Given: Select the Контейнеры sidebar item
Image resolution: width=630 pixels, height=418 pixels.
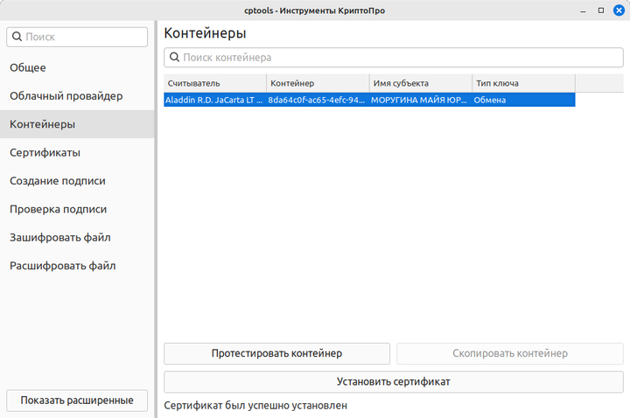Looking at the screenshot, I should click(x=77, y=124).
